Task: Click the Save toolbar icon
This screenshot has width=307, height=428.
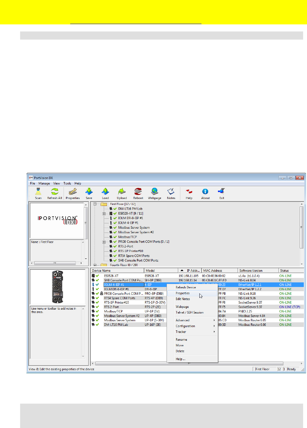Action: 89,194
